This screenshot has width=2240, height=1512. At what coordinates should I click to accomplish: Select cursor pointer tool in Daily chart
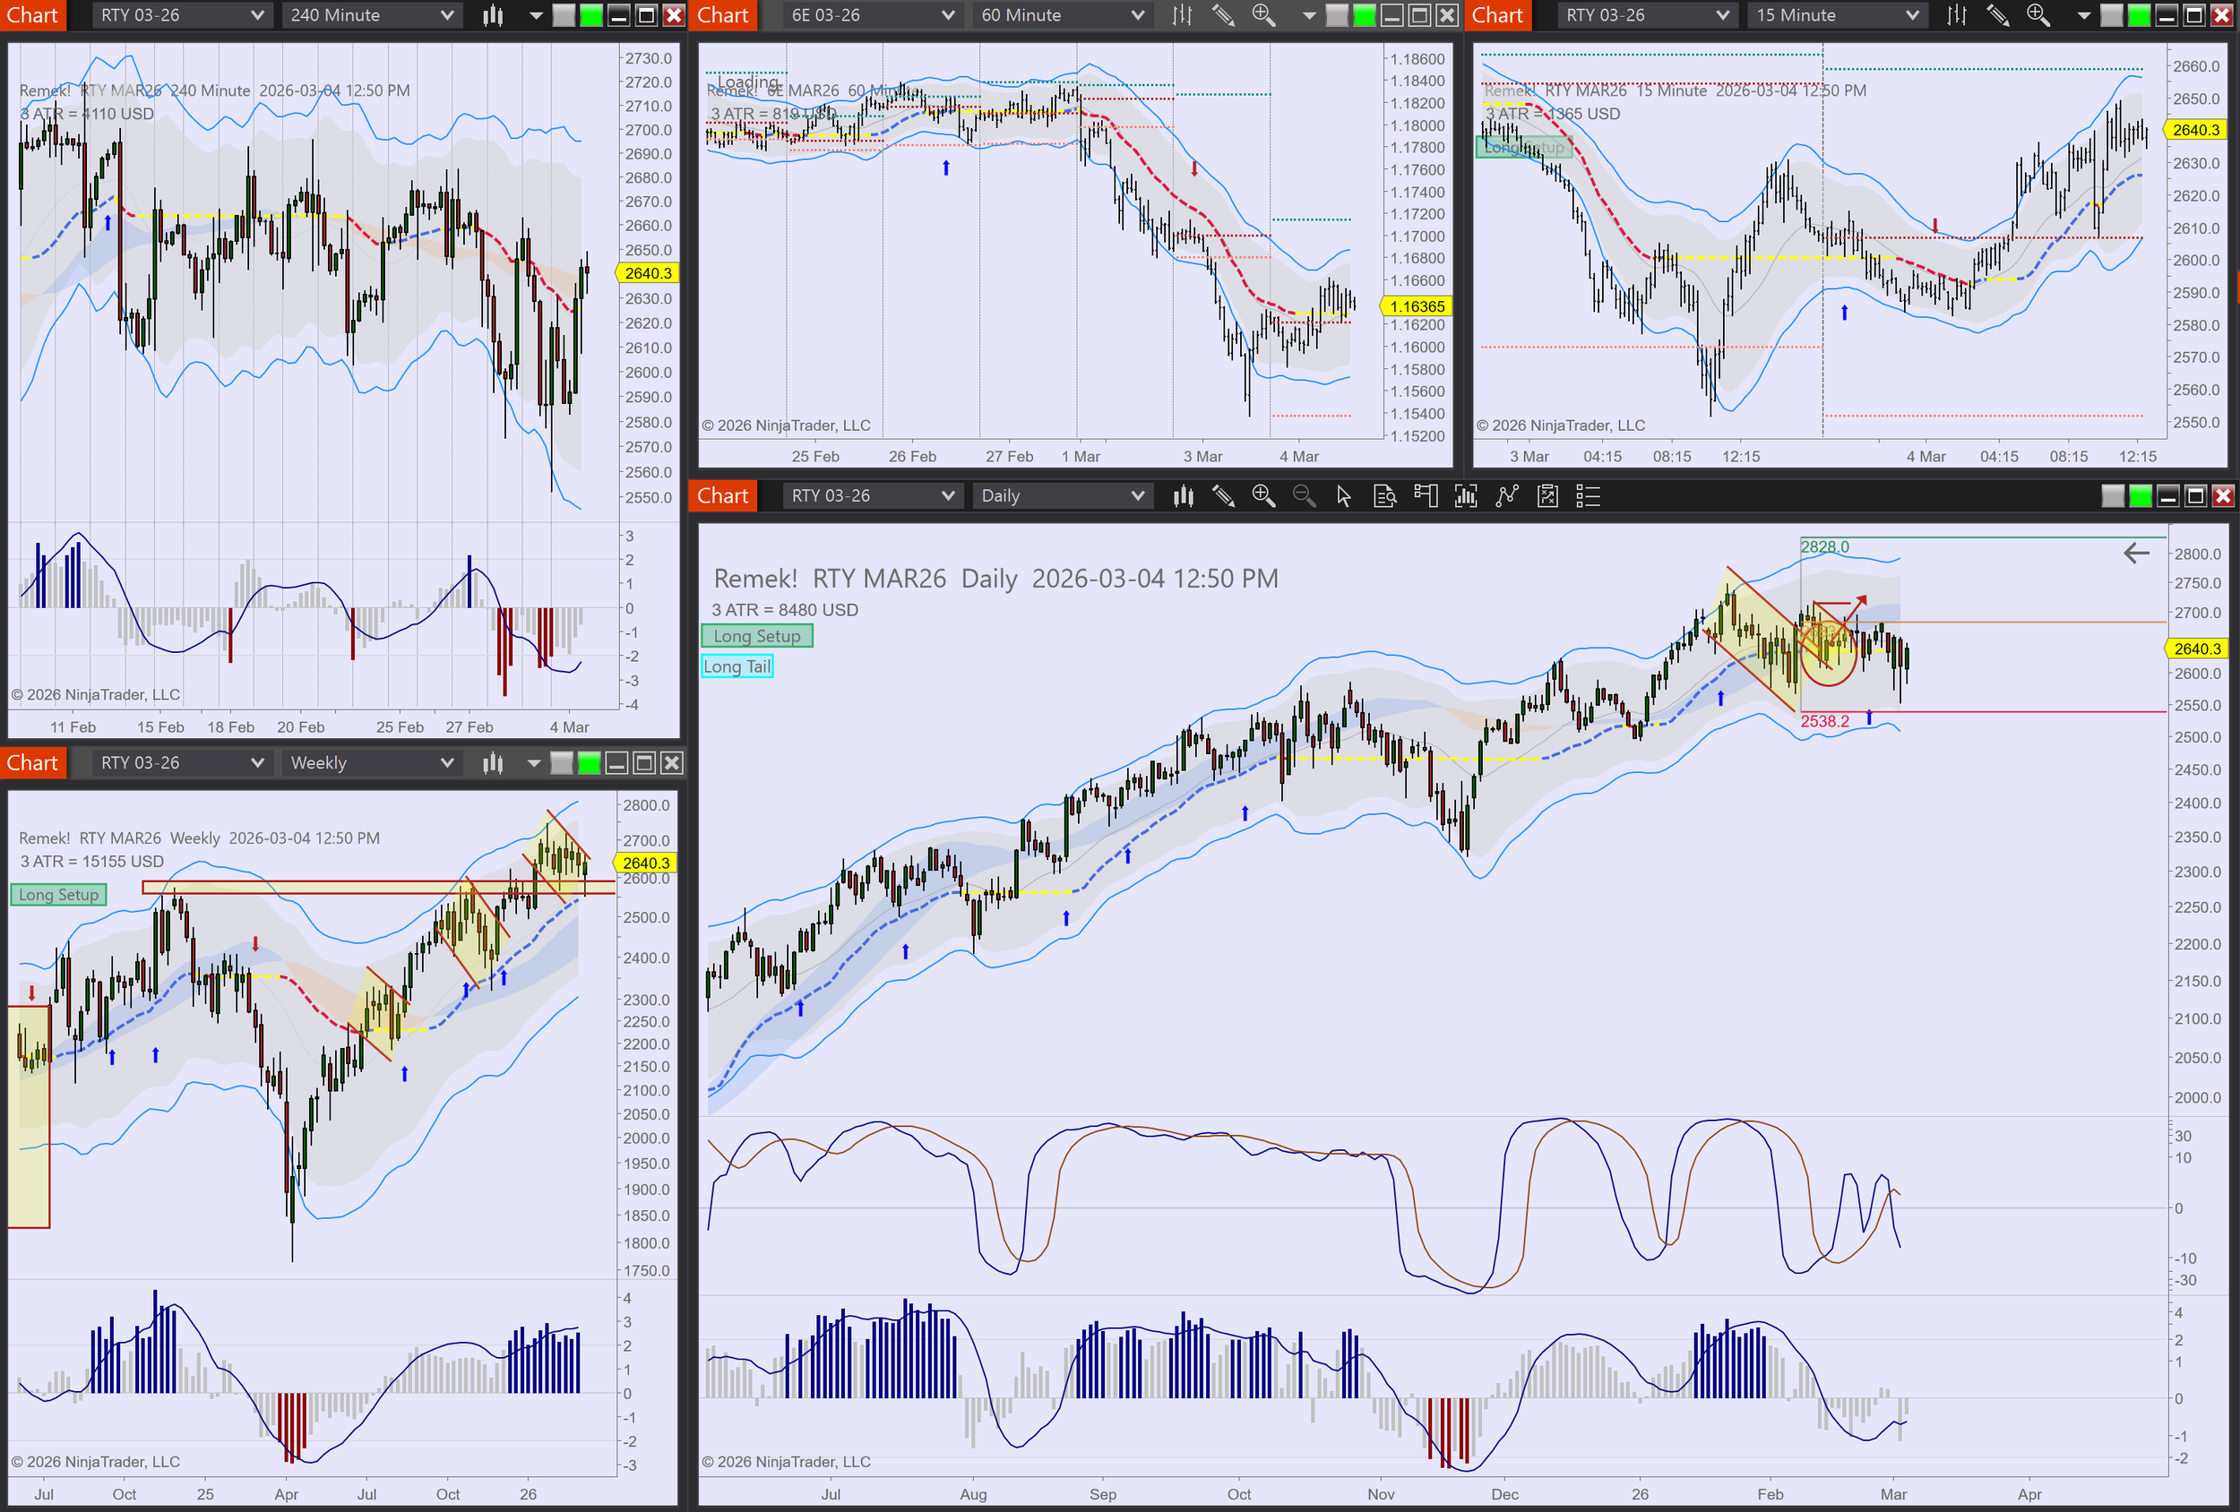coord(1344,496)
